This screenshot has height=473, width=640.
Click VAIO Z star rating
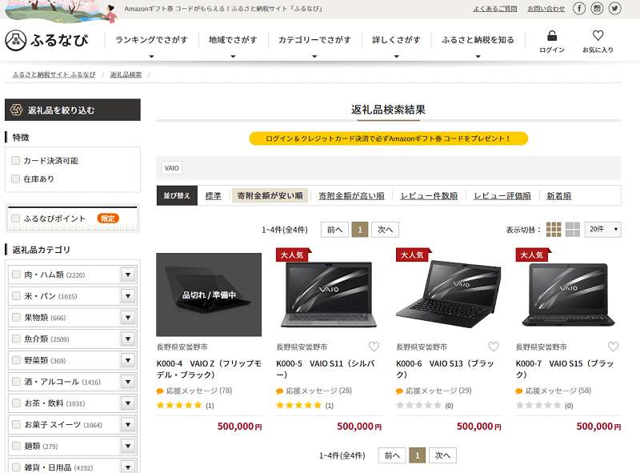[x=179, y=405]
